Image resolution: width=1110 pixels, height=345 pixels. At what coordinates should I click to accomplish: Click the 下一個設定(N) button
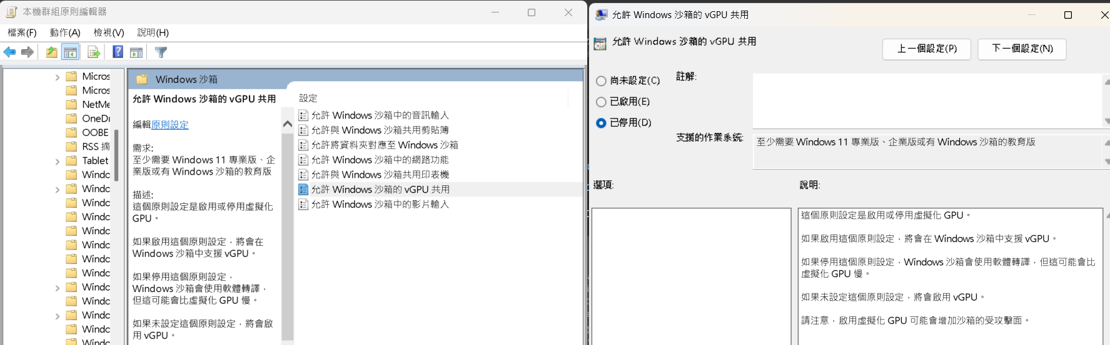pos(1022,49)
